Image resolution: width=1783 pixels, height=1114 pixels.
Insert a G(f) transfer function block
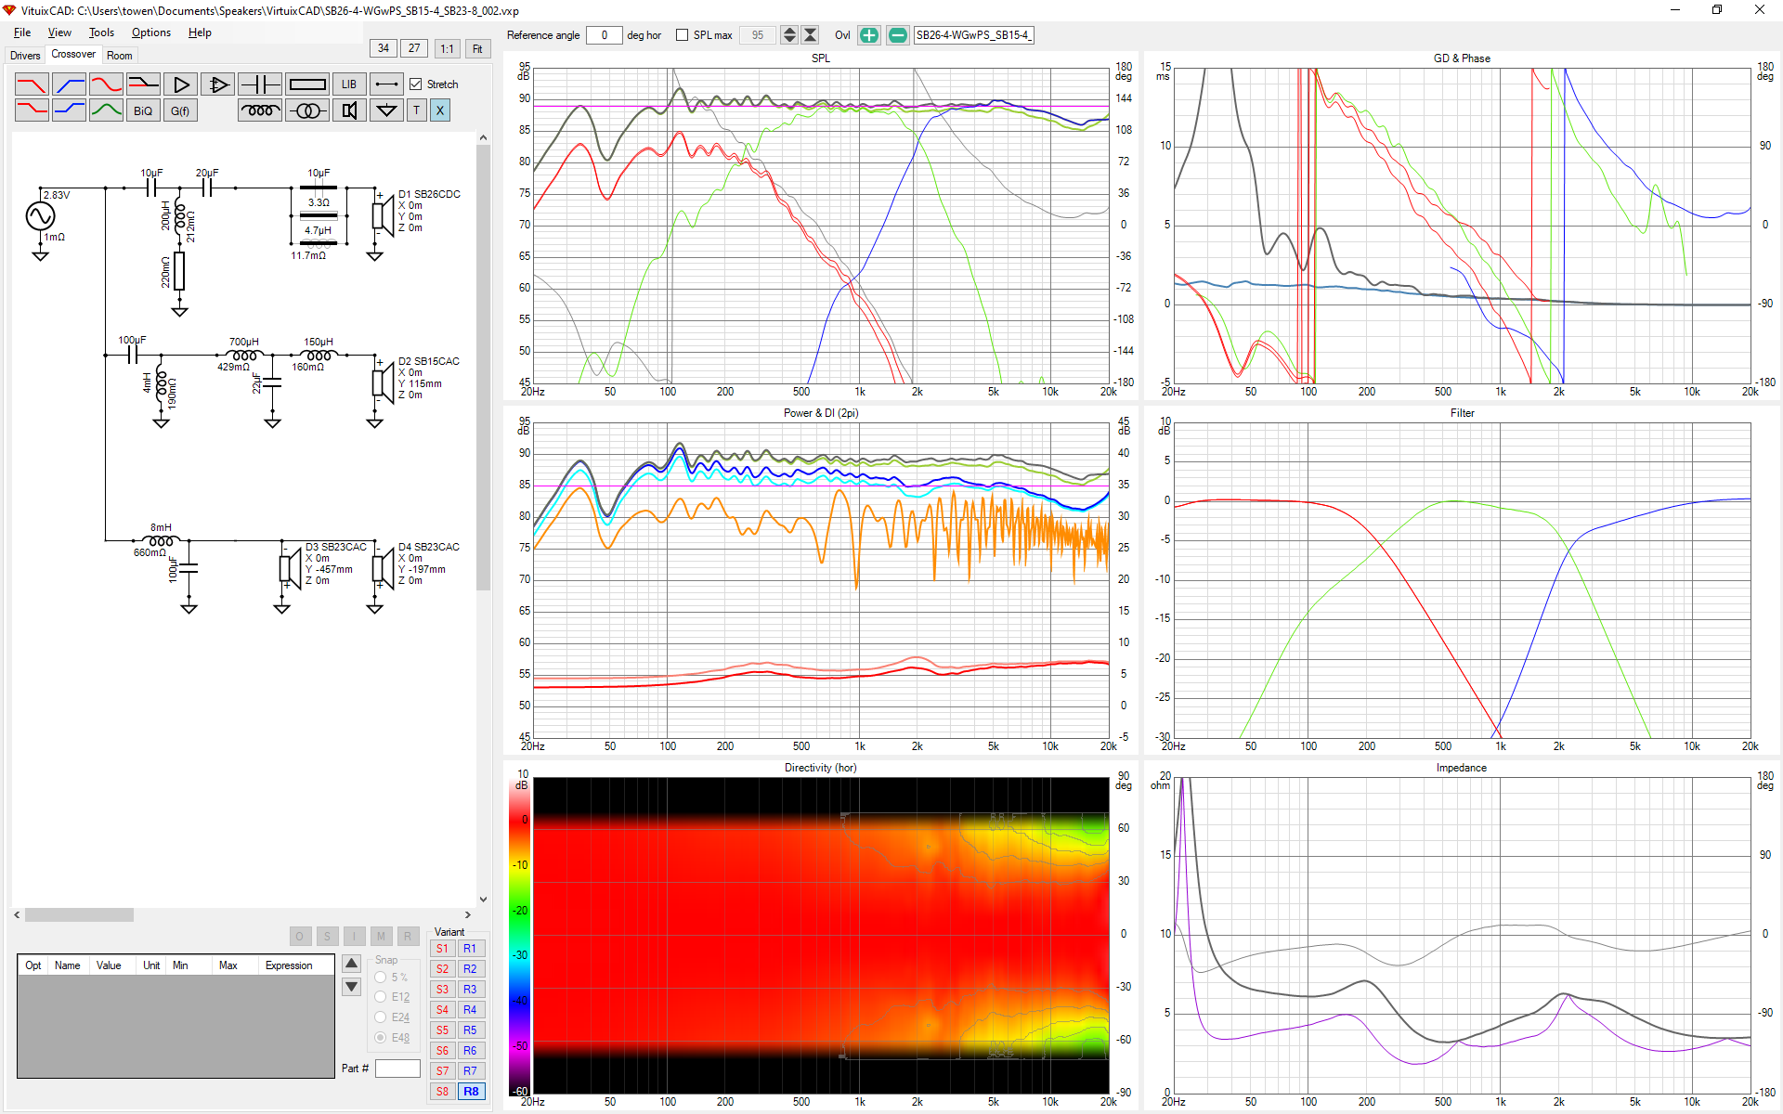pos(180,110)
